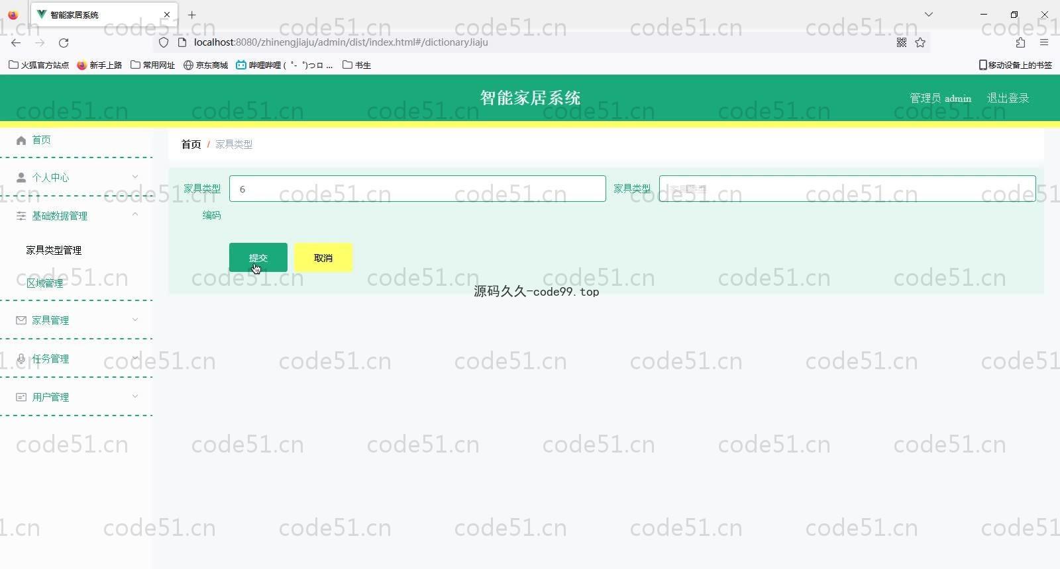Expand the 任务管理 menu chevron

click(x=135, y=358)
